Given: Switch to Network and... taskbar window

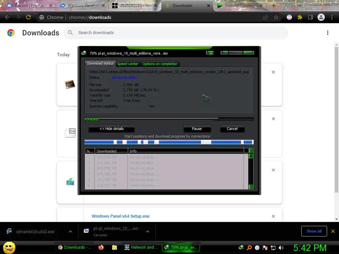Looking at the screenshot, I should point(141,247).
